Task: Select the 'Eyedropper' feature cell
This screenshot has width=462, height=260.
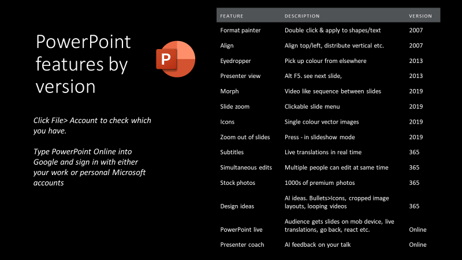Action: click(x=236, y=61)
